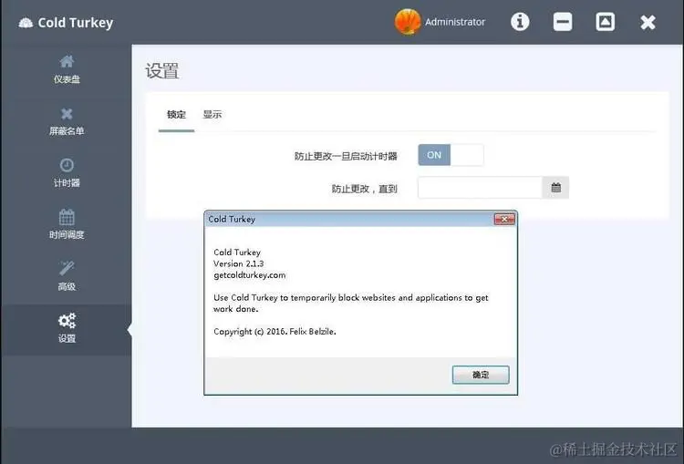684x464 pixels.
Task: Open the calendar date picker icon
Action: click(x=555, y=188)
